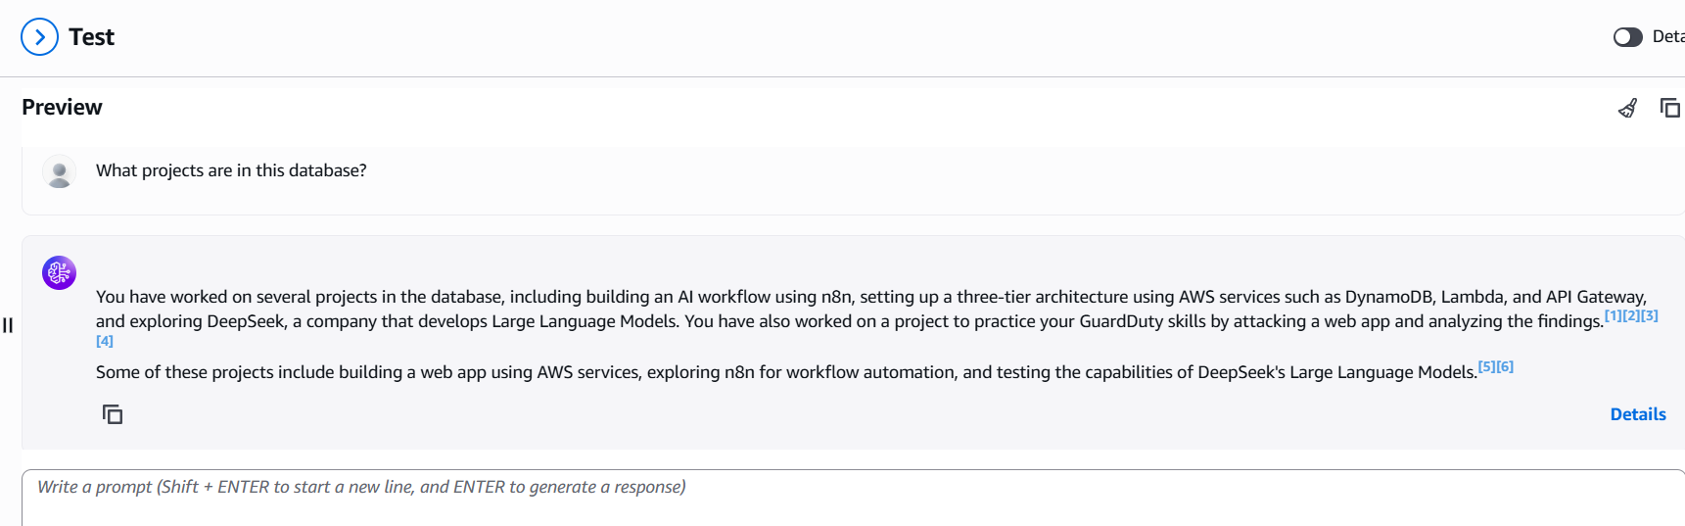Grab the panel resize handle on left edge

click(8, 325)
